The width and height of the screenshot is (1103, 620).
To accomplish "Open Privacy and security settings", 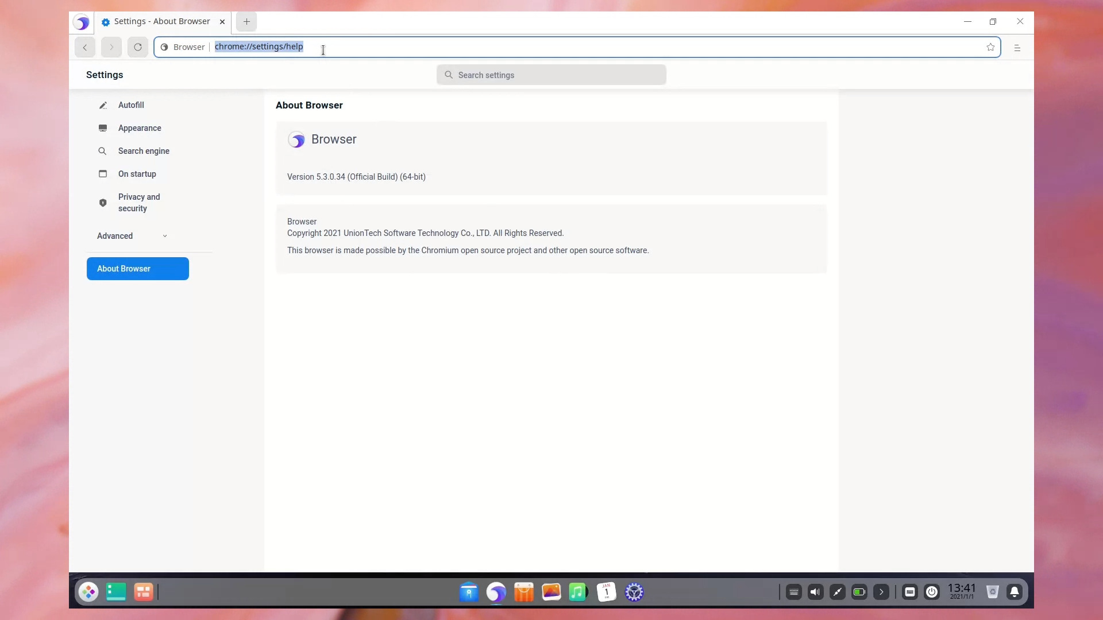I will pos(138,203).
